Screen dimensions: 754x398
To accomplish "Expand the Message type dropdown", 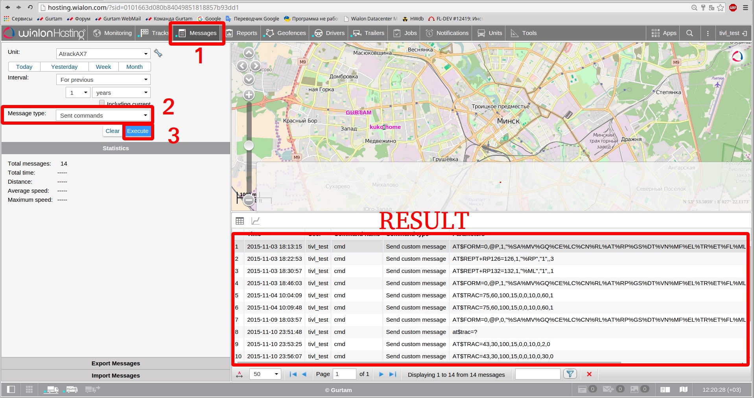I will click(x=103, y=115).
